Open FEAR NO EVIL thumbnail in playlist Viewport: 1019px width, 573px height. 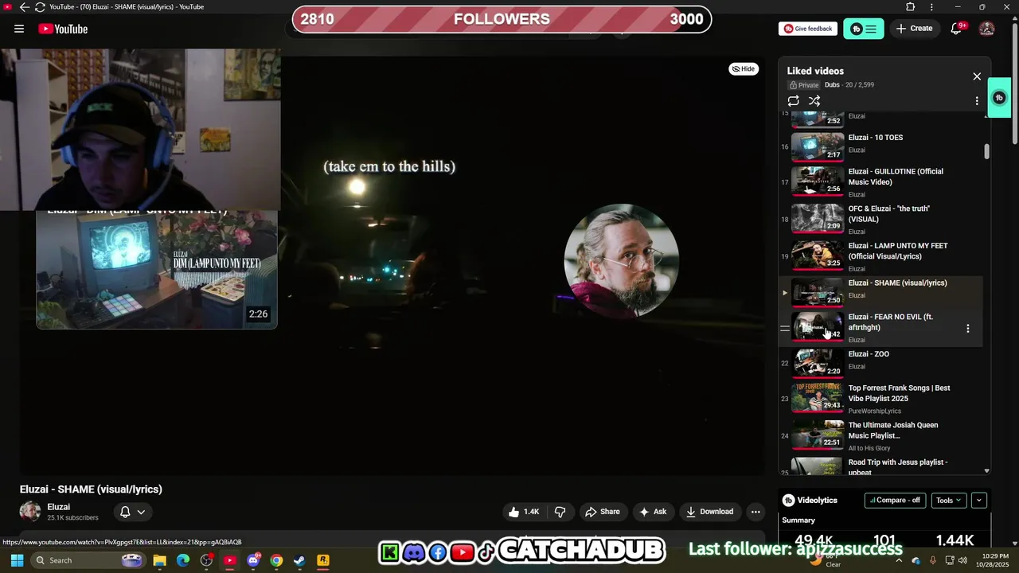pyautogui.click(x=817, y=327)
